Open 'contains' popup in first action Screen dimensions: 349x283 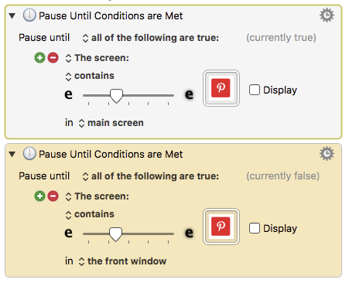click(x=90, y=76)
